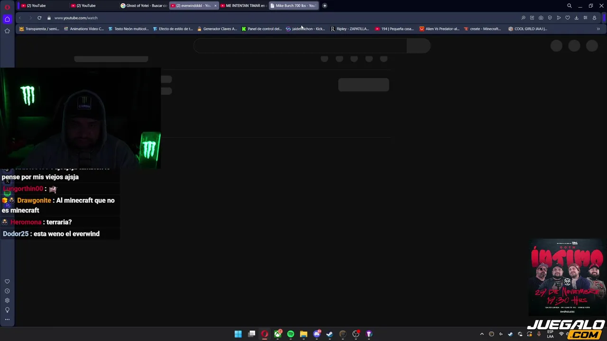607x341 pixels.
Task: Expand sidebar three-dots more menu
Action: [x=7, y=319]
